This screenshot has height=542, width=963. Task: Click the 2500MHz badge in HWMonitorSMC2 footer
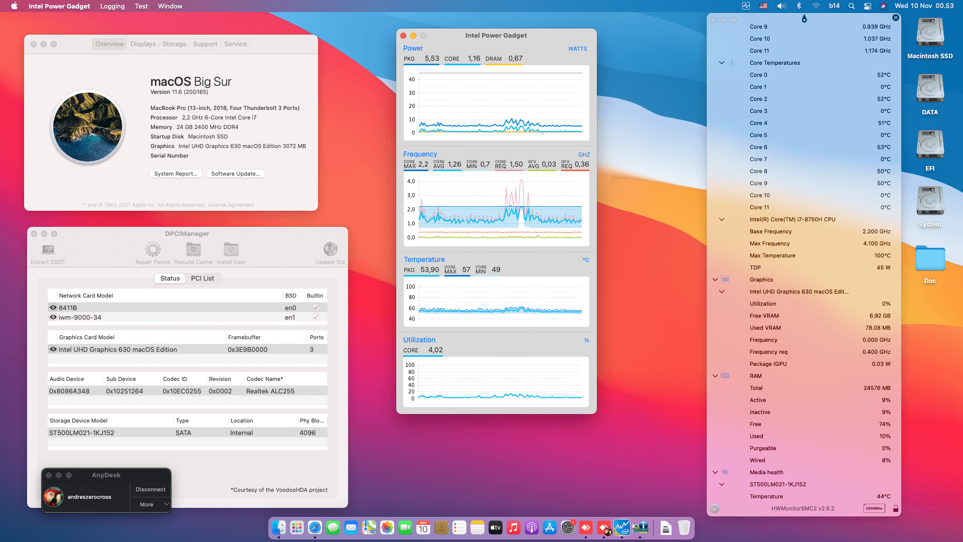point(874,508)
